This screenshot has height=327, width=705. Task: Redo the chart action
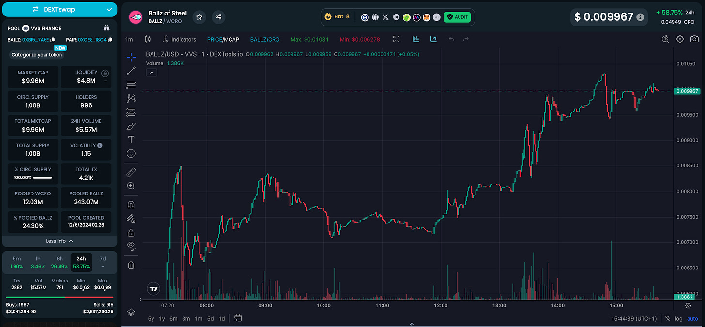click(x=466, y=39)
